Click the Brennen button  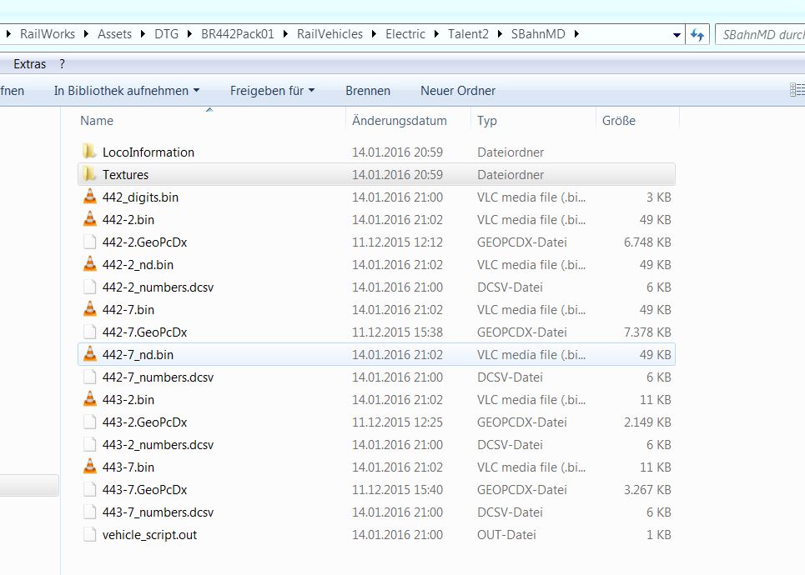click(x=367, y=91)
